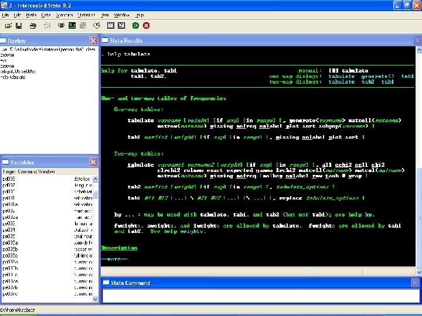Open the Graphics menu

pyautogui.click(x=64, y=15)
